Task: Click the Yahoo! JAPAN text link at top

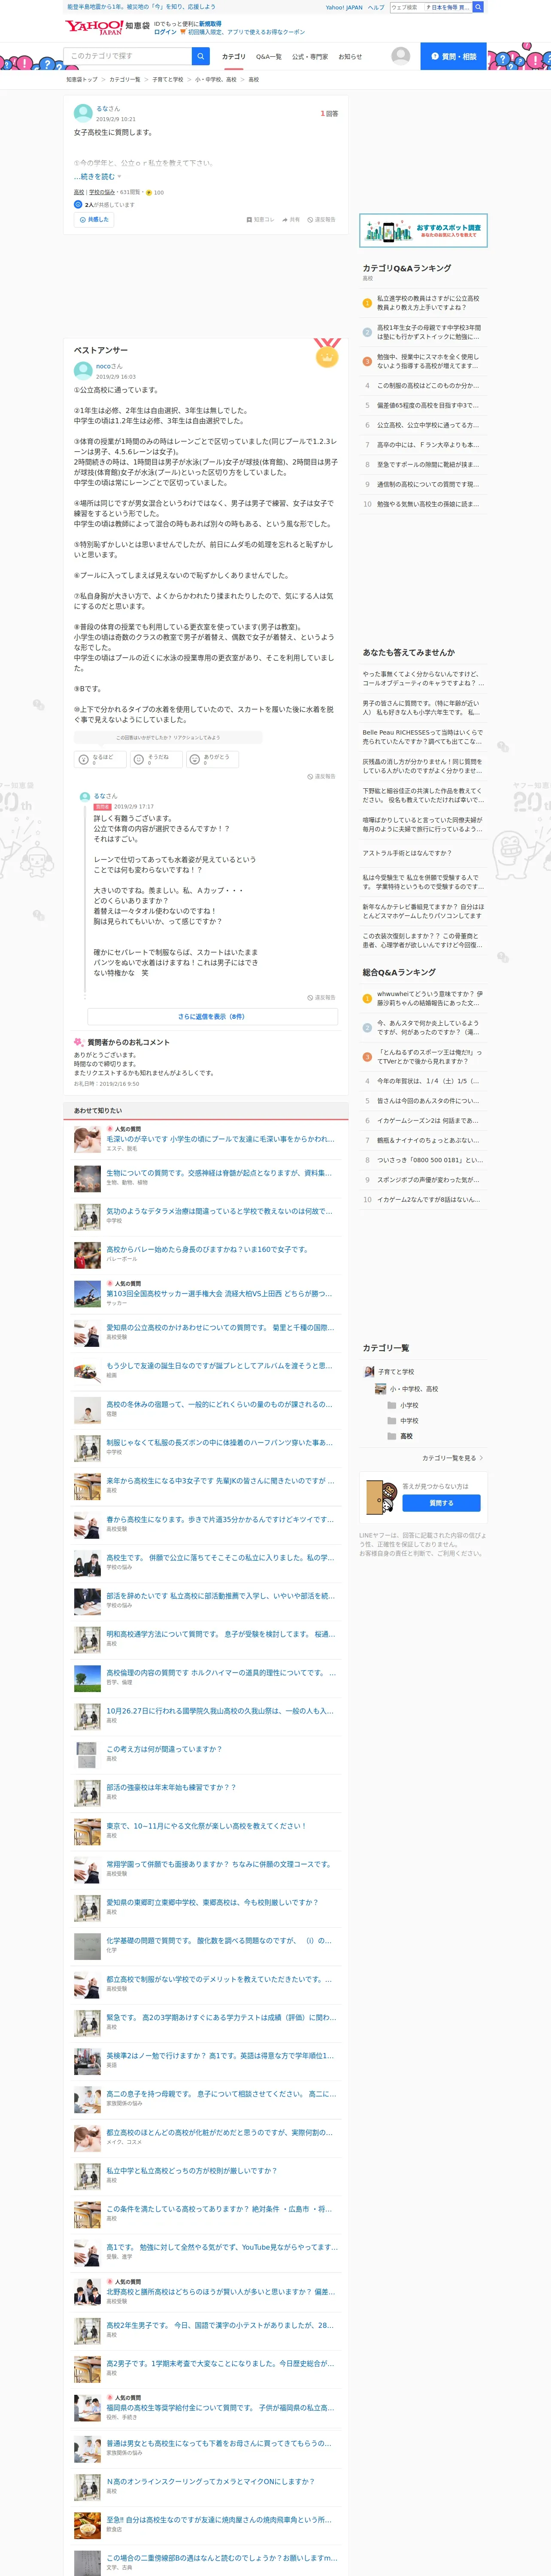Action: click(x=344, y=7)
